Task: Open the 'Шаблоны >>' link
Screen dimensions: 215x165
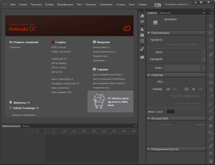Action: point(21,102)
